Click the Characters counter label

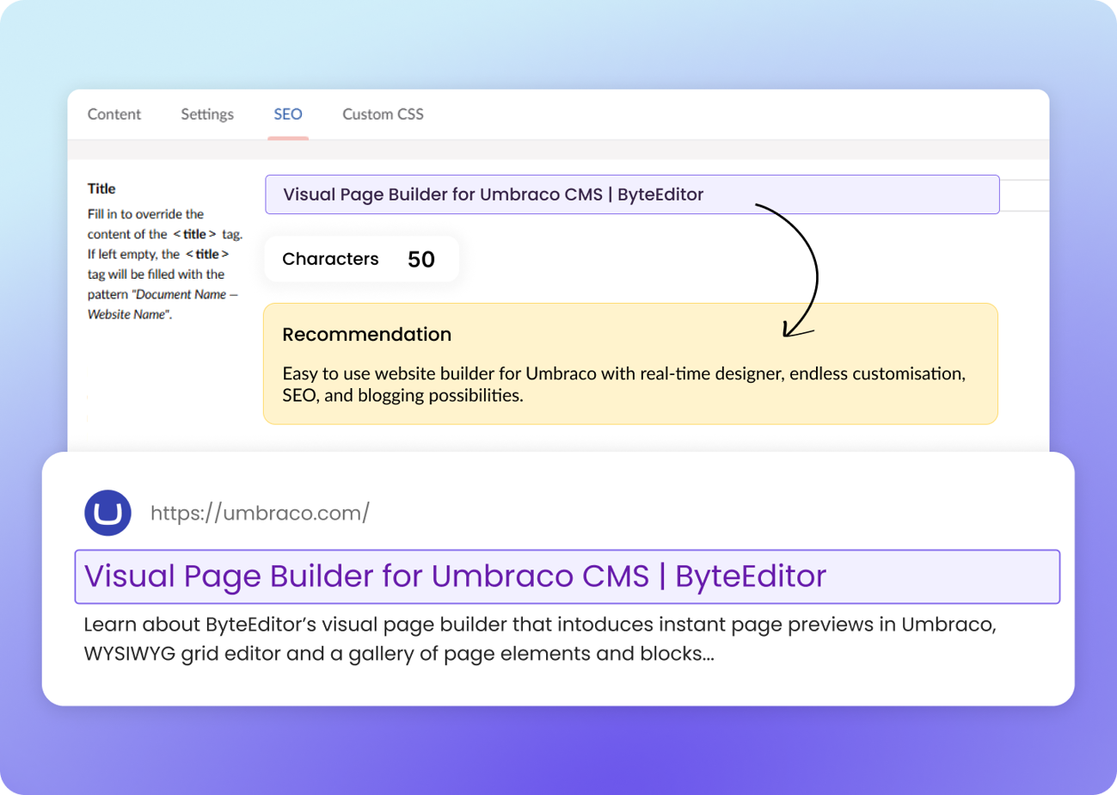[x=330, y=259]
